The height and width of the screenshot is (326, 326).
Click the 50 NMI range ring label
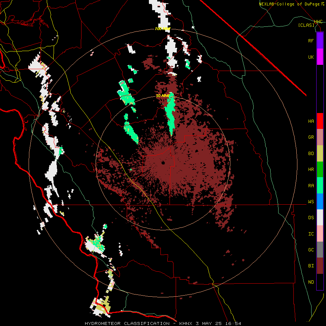tap(163, 96)
